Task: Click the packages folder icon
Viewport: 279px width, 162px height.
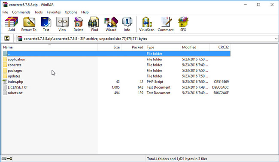Action: (5, 70)
